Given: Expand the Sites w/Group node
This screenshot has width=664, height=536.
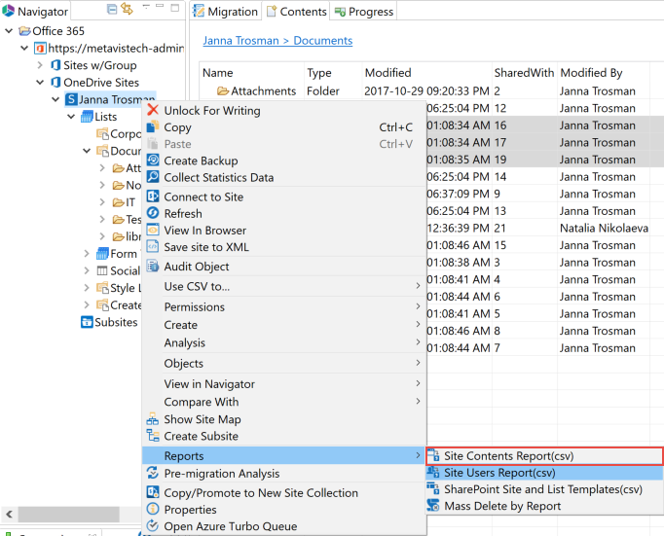Looking at the screenshot, I should click(41, 65).
